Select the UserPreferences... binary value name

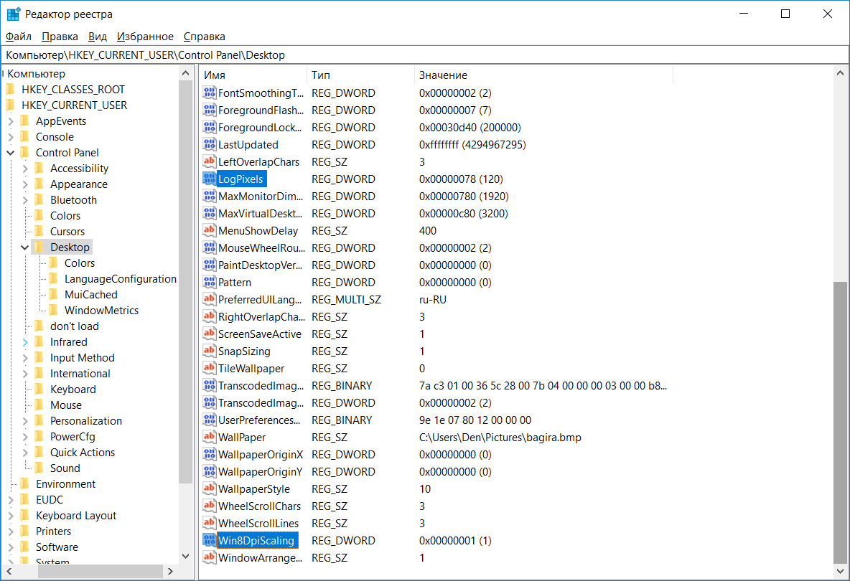pos(259,420)
